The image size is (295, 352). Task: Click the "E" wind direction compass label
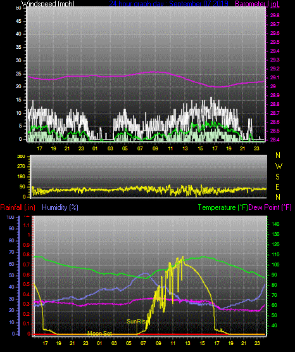tap(277, 186)
